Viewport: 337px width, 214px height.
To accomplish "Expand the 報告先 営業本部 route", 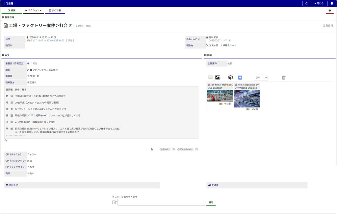I will pyautogui.click(x=207, y=45).
